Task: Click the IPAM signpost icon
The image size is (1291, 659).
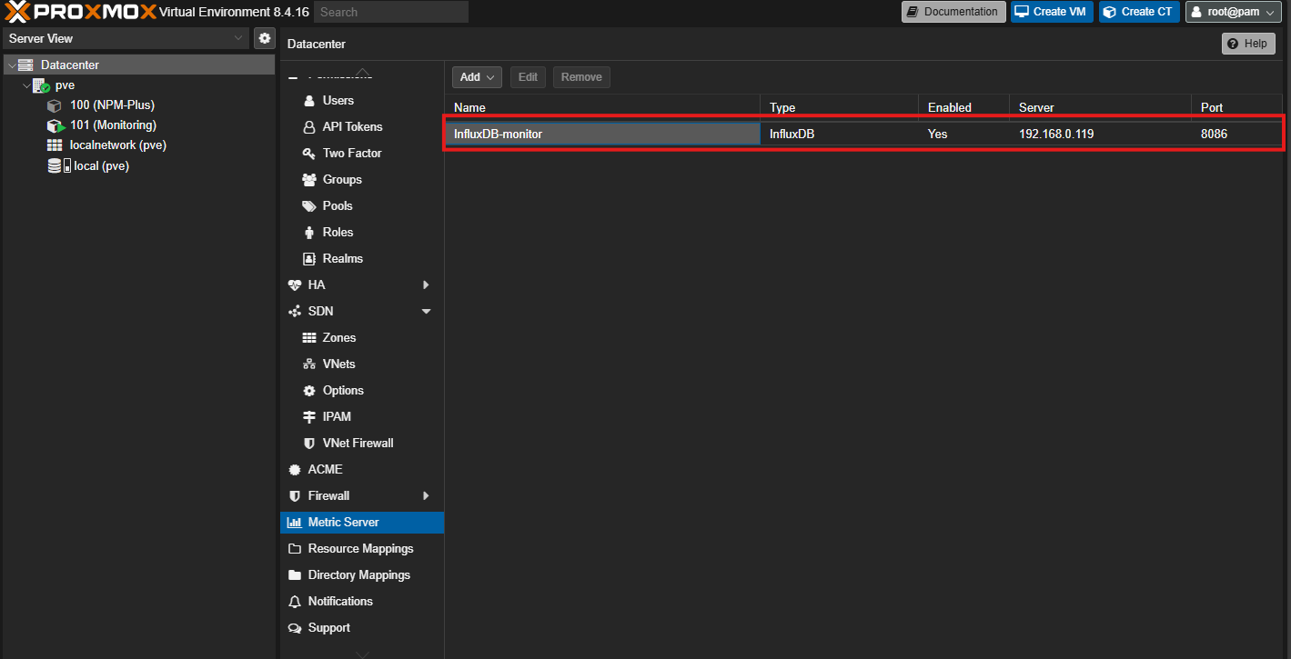Action: pyautogui.click(x=309, y=417)
